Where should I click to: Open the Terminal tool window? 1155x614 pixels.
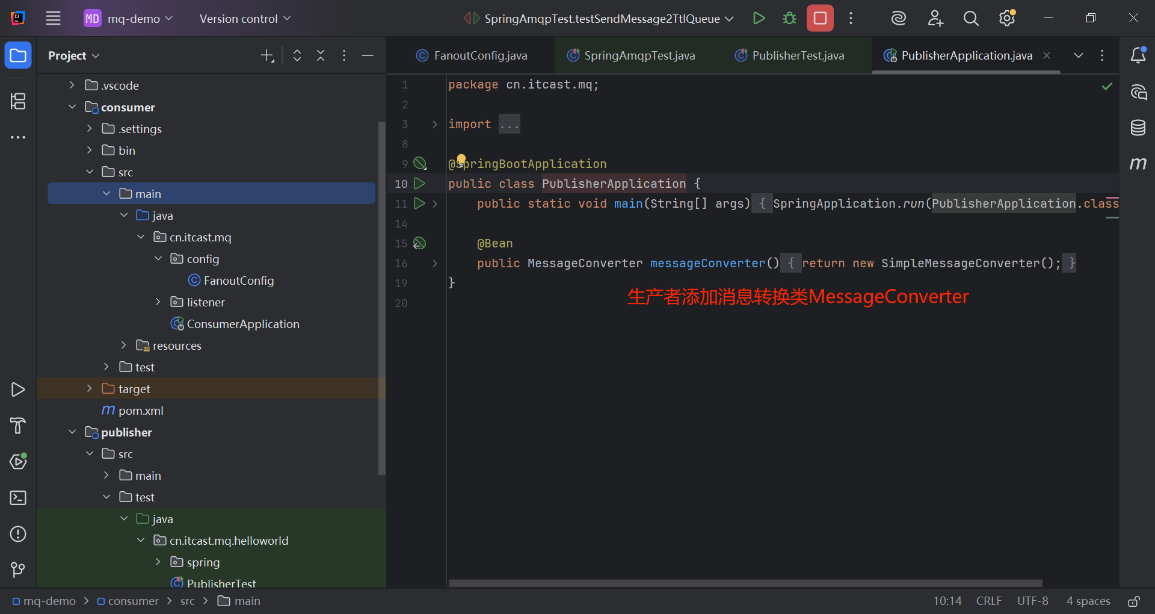[18, 498]
